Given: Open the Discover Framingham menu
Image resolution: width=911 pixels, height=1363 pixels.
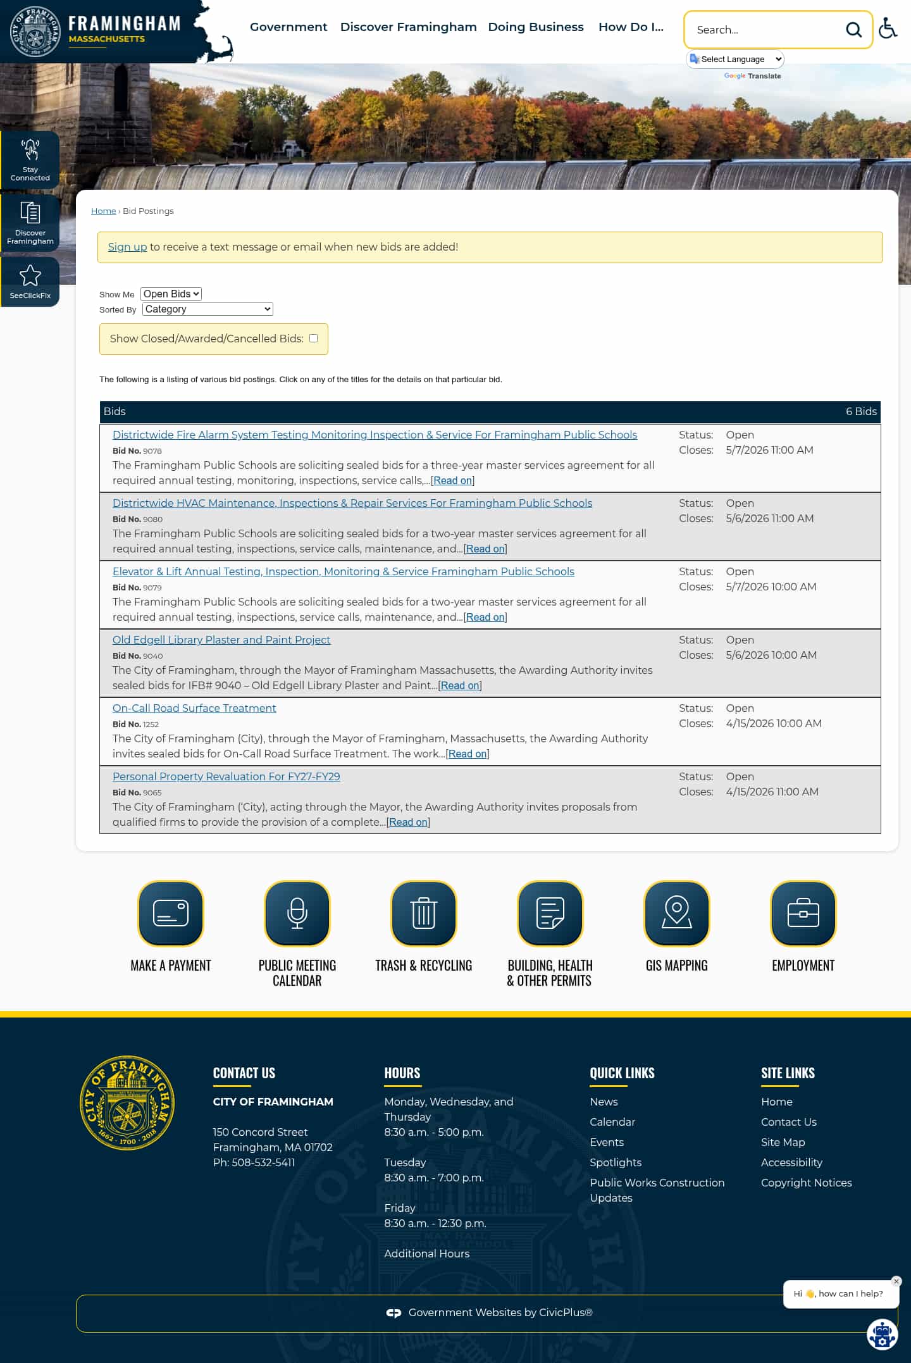Looking at the screenshot, I should (409, 27).
